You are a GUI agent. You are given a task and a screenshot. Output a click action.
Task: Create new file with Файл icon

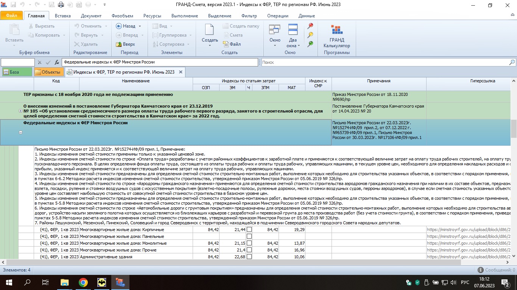(x=226, y=44)
